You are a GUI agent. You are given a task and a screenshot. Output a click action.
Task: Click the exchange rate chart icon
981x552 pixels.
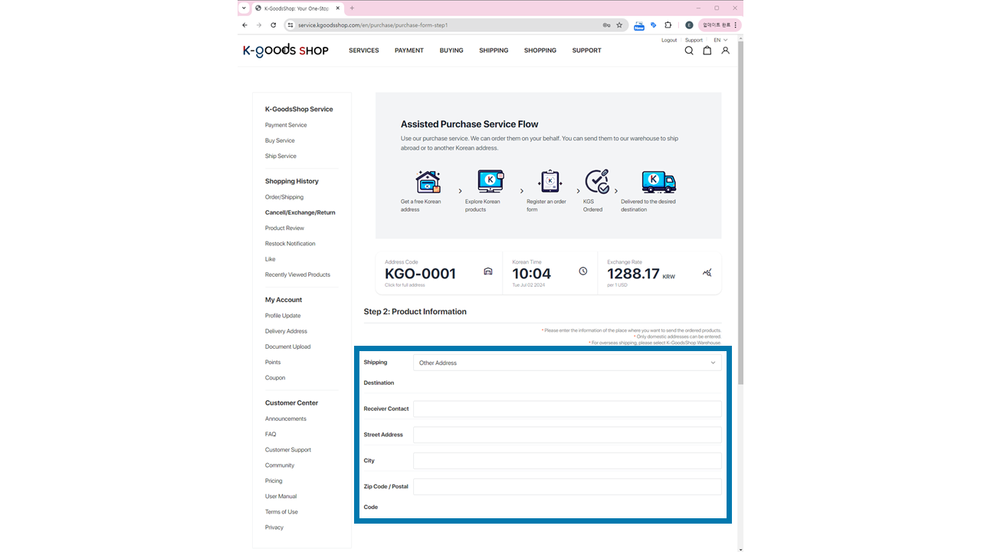707,272
